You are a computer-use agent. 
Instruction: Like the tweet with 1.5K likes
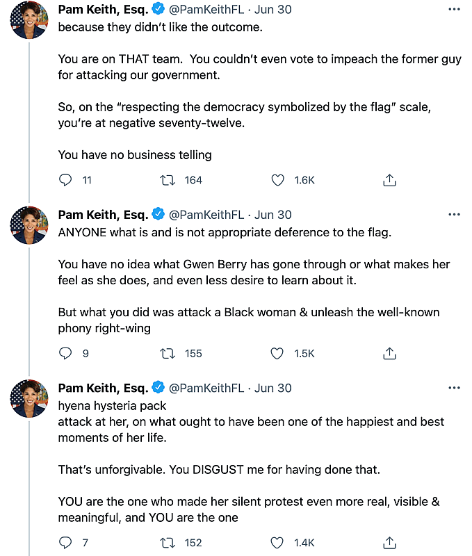click(278, 353)
